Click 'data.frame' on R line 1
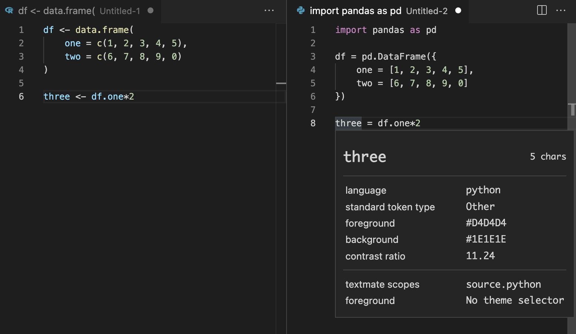Screen dimensions: 576x334 pyautogui.click(x=102, y=30)
